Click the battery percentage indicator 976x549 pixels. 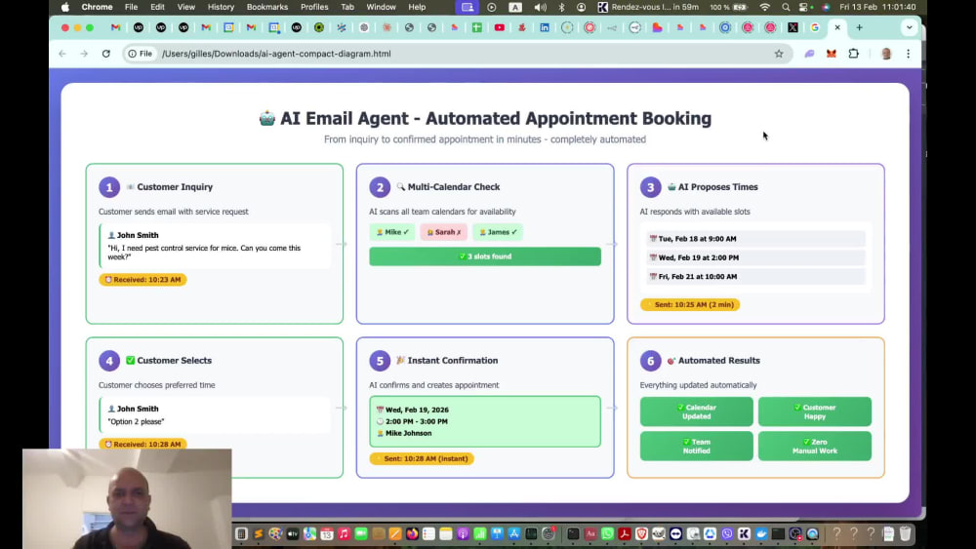(728, 7)
